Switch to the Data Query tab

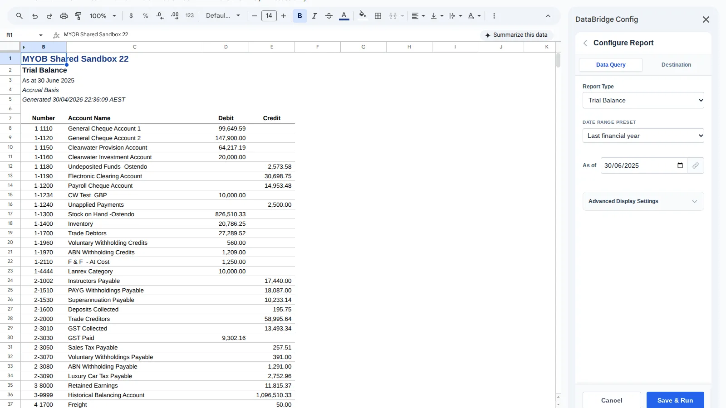611,65
